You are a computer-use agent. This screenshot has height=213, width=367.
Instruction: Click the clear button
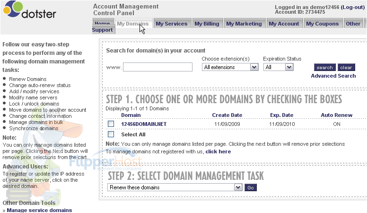click(346, 68)
